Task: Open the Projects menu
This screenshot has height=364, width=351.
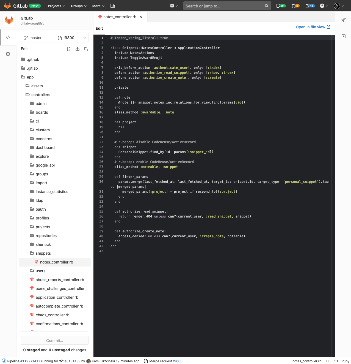Action: (x=56, y=6)
